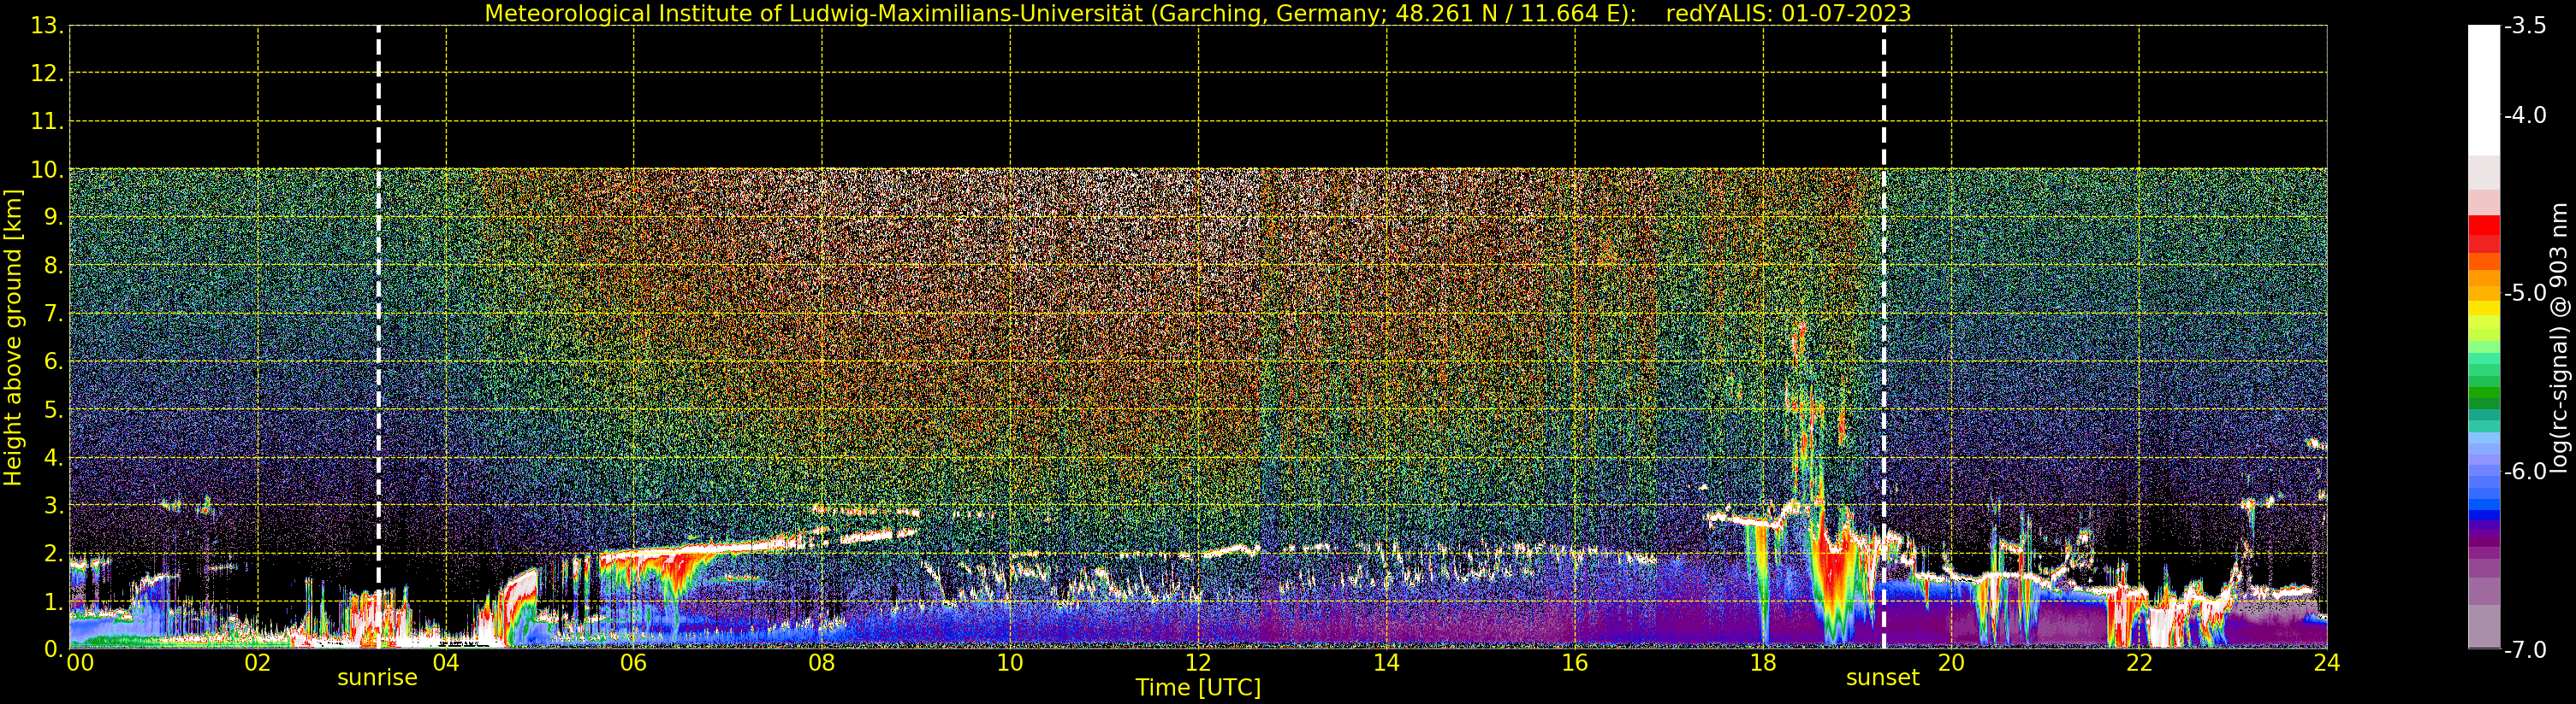This screenshot has height=704, width=2576.
Task: Click the gray bottom band of the colorbar
Action: [x=2483, y=627]
